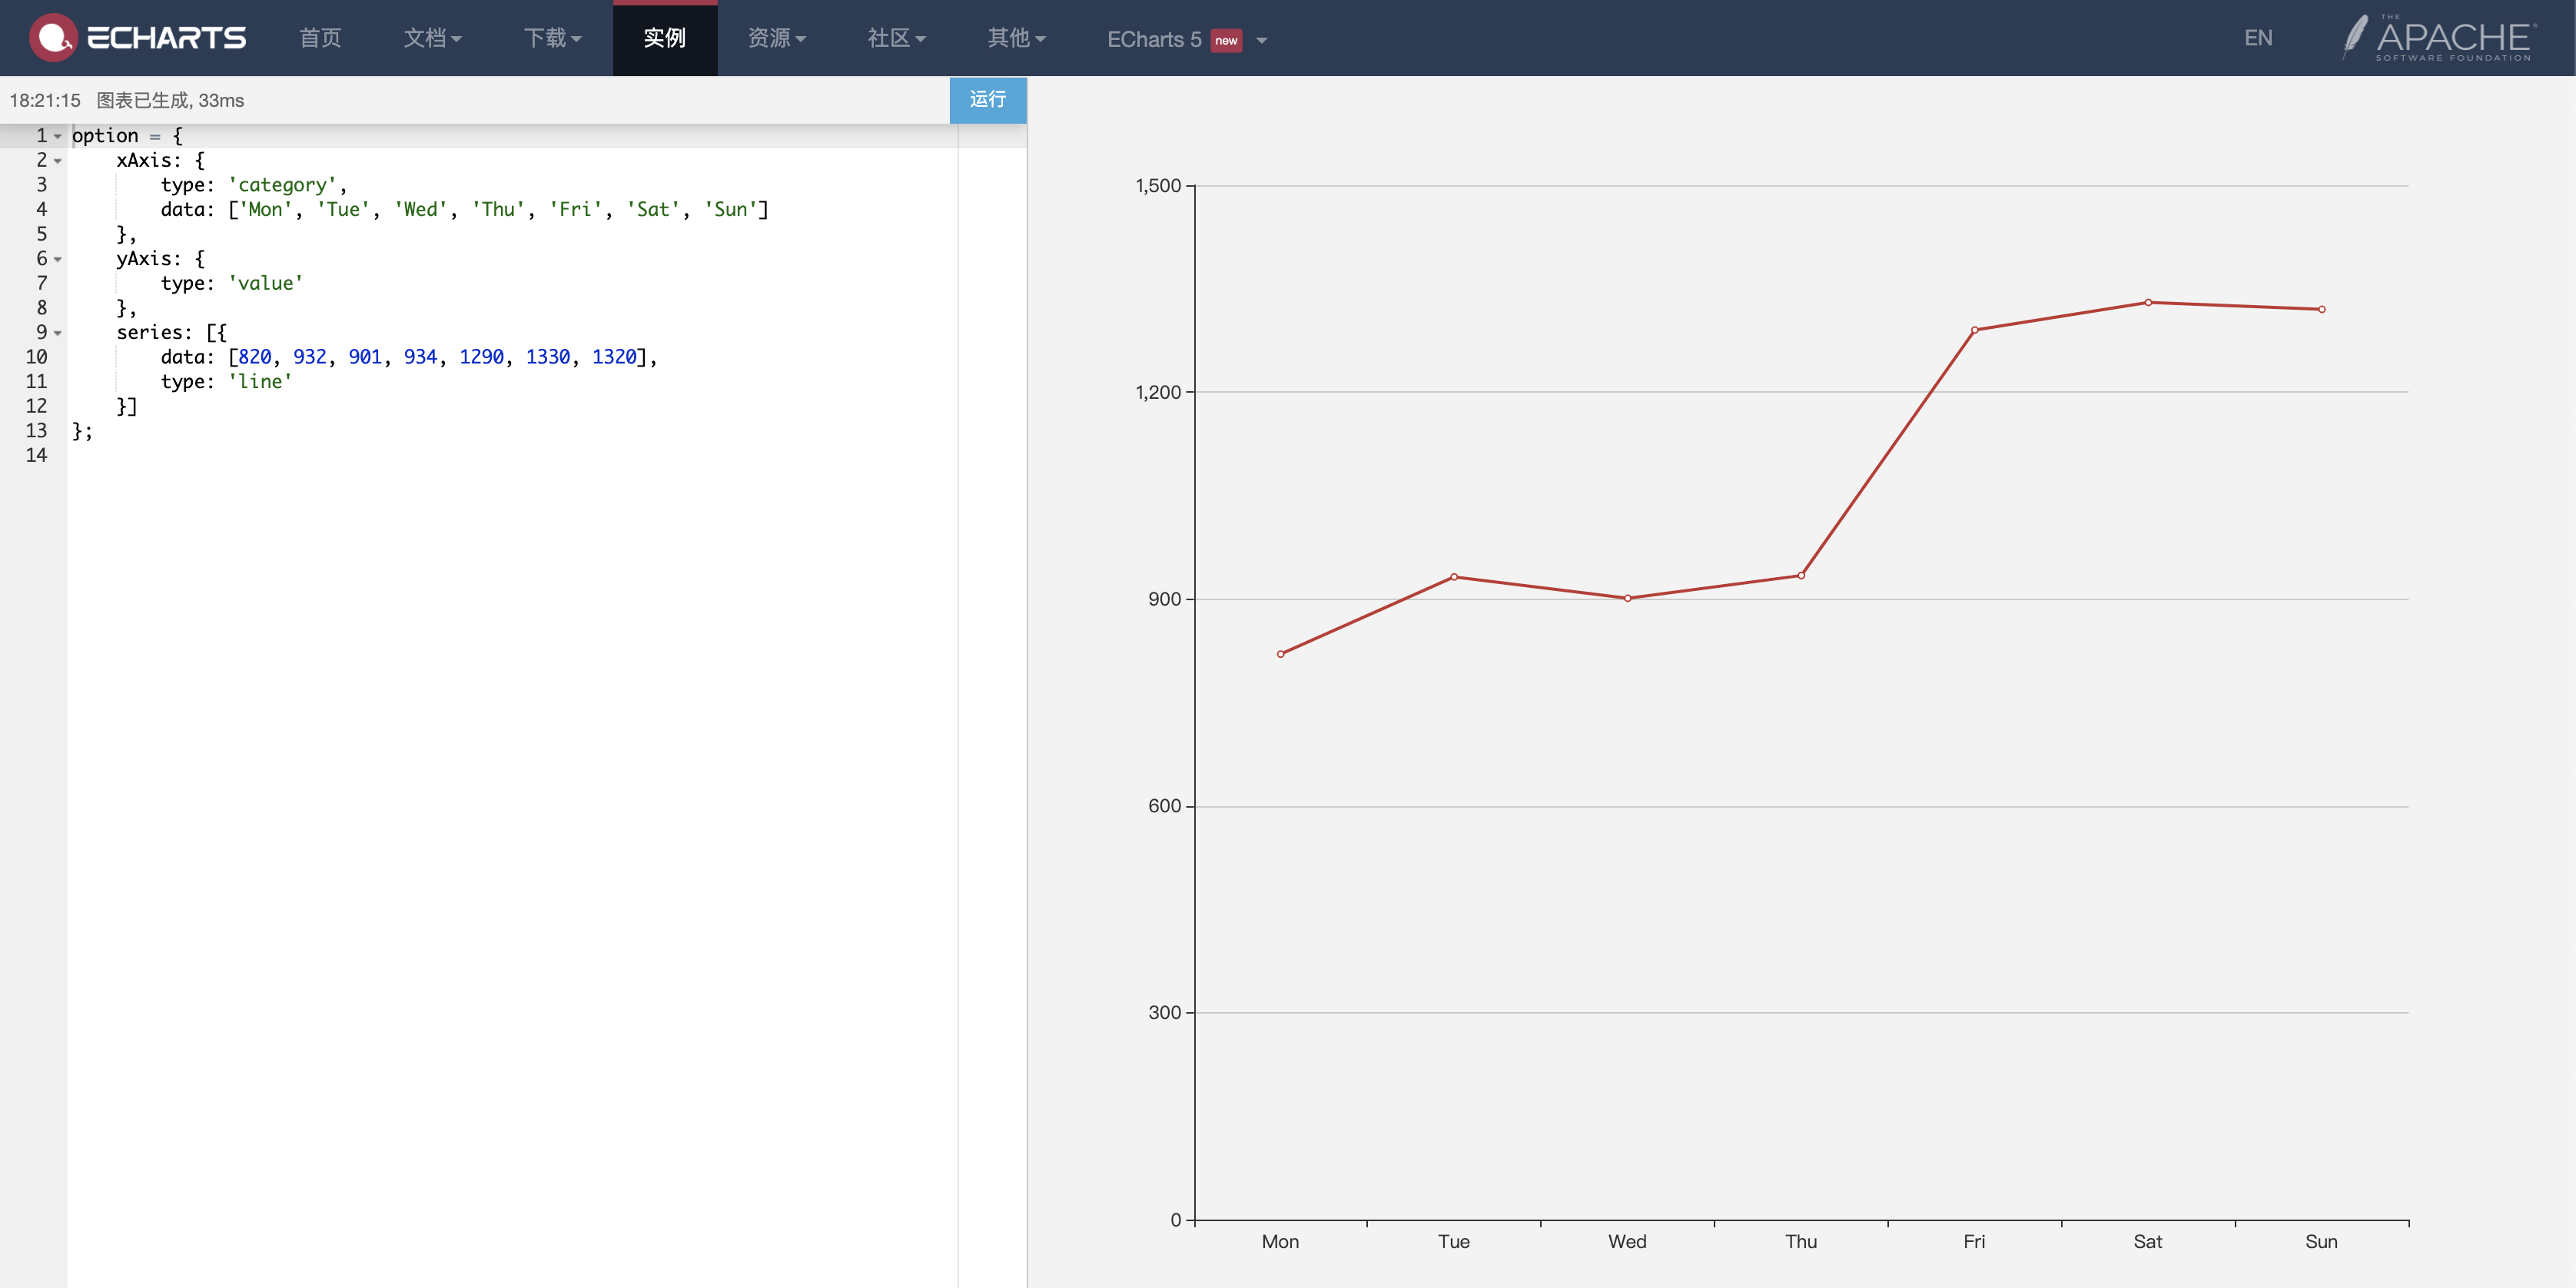Click the Fri data point marker on the chart
2576x1288 pixels.
(x=1974, y=330)
